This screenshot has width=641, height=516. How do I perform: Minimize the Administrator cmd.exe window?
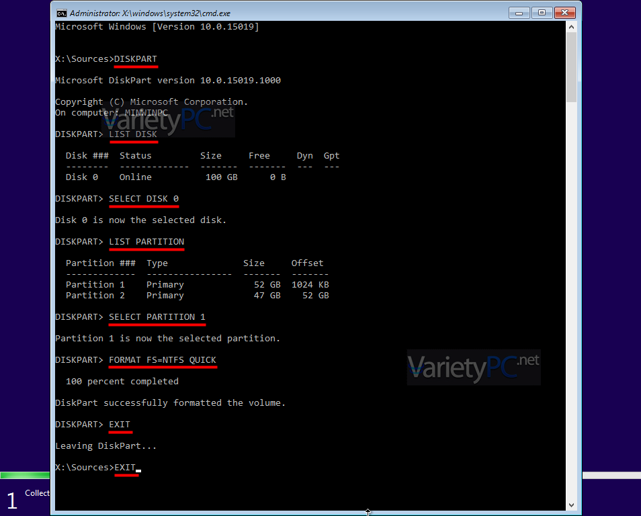pos(519,12)
